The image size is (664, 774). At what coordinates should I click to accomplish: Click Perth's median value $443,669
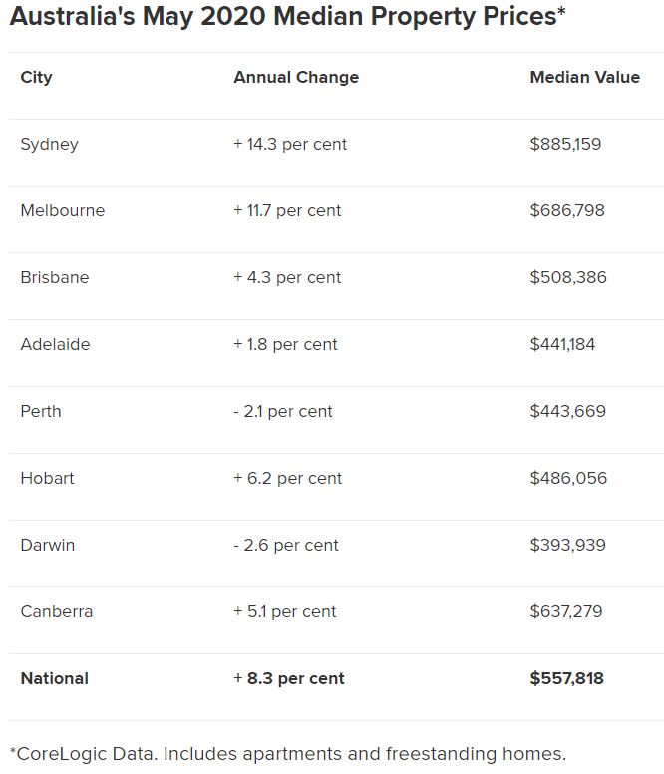point(568,411)
